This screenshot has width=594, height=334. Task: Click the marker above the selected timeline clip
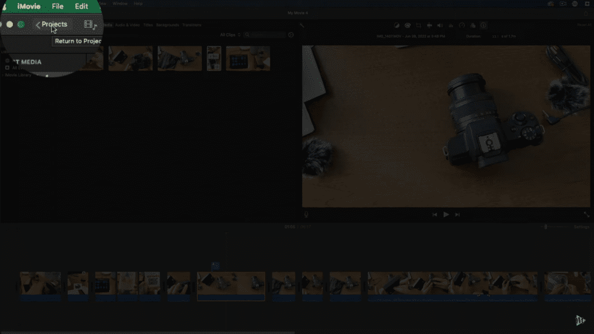(215, 266)
